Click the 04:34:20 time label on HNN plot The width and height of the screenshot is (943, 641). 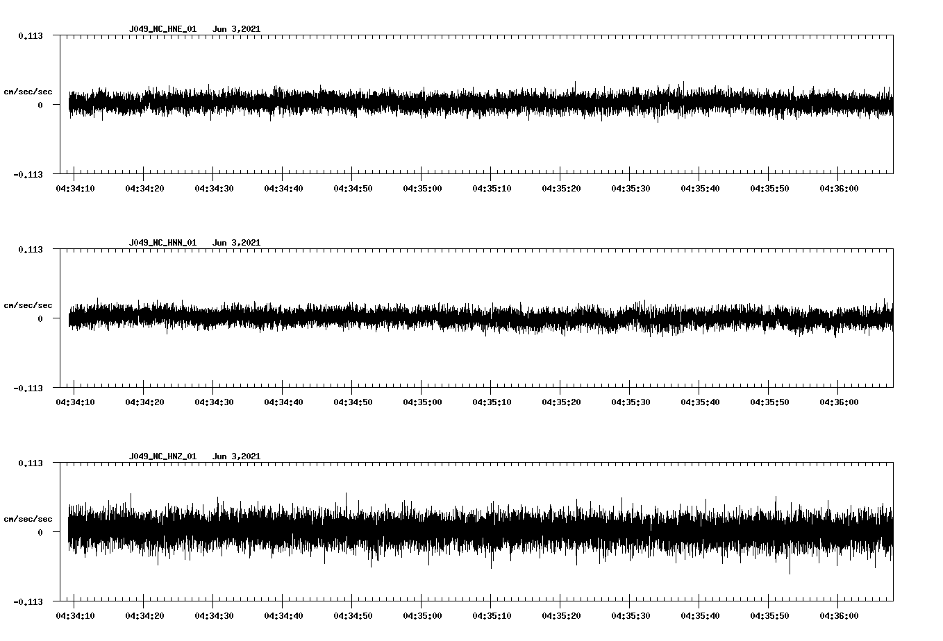[144, 402]
